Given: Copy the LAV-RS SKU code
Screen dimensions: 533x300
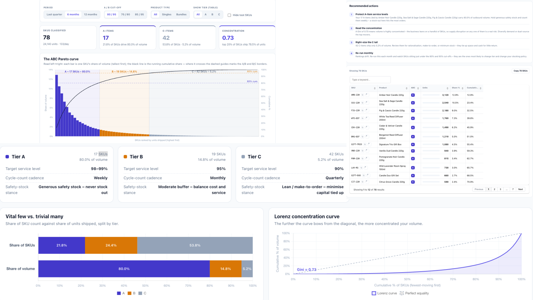Looking at the screenshot, I should pos(361,168).
